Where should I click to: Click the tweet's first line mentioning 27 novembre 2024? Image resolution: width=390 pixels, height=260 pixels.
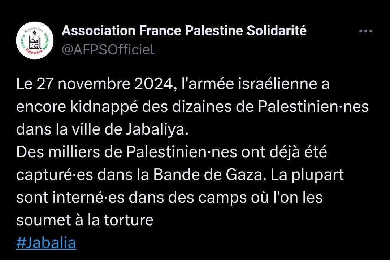173,84
